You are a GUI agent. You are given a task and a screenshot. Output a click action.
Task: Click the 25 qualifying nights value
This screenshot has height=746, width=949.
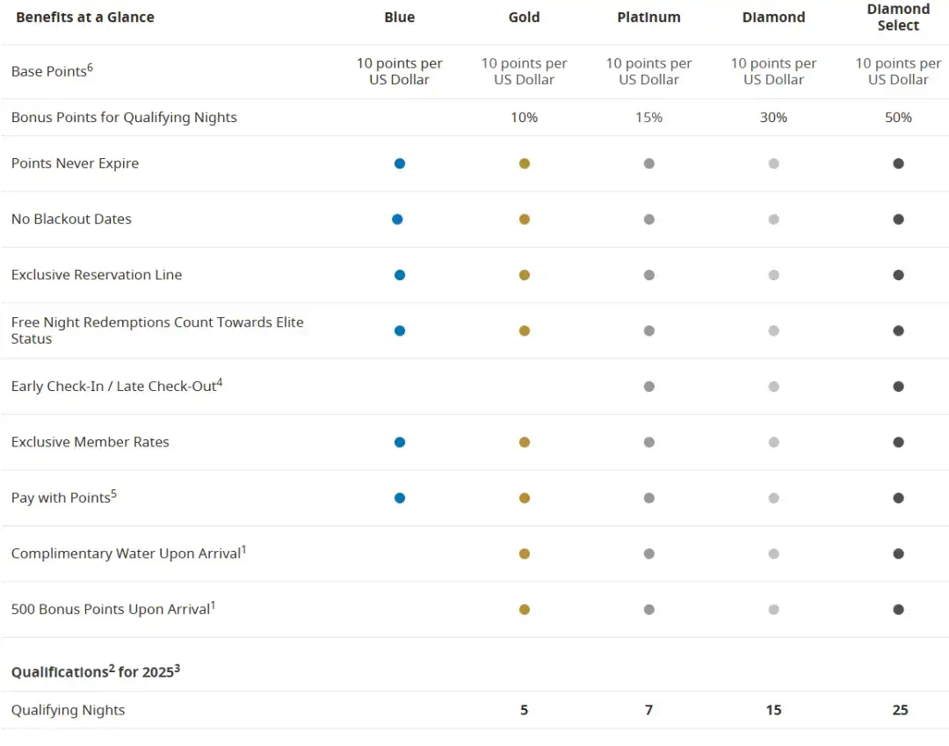tap(900, 710)
